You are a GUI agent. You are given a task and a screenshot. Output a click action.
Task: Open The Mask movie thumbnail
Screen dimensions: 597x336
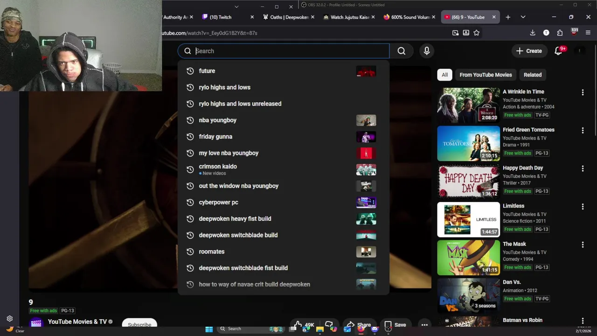[x=468, y=258]
